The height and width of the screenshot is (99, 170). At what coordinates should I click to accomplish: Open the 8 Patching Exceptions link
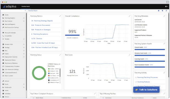click(40, 34)
